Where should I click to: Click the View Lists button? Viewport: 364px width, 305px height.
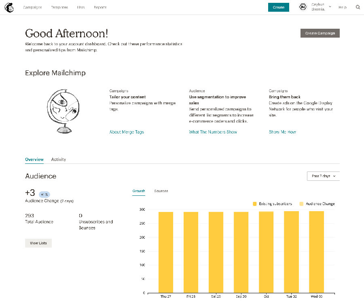[38, 243]
